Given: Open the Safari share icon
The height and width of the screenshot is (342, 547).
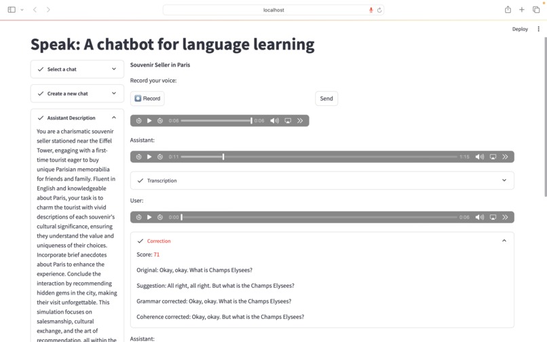Looking at the screenshot, I should click(508, 9).
